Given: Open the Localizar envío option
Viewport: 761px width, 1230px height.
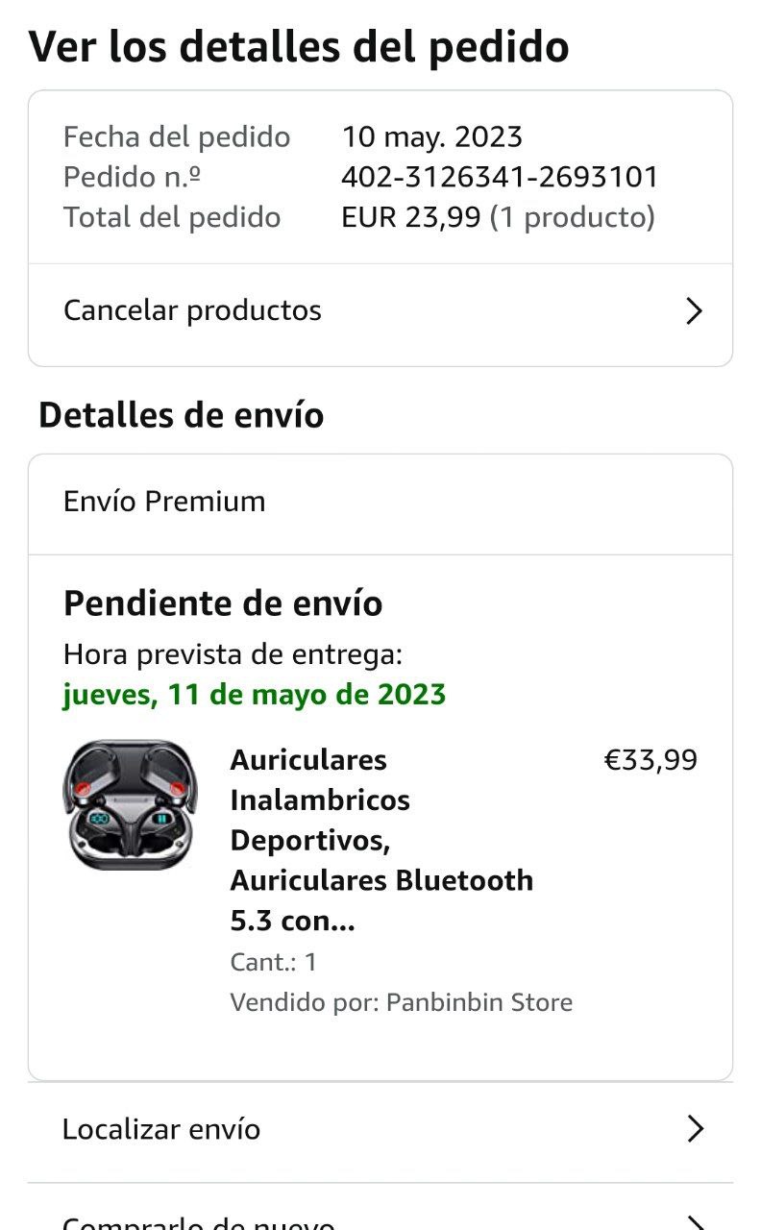Looking at the screenshot, I should point(161,1129).
